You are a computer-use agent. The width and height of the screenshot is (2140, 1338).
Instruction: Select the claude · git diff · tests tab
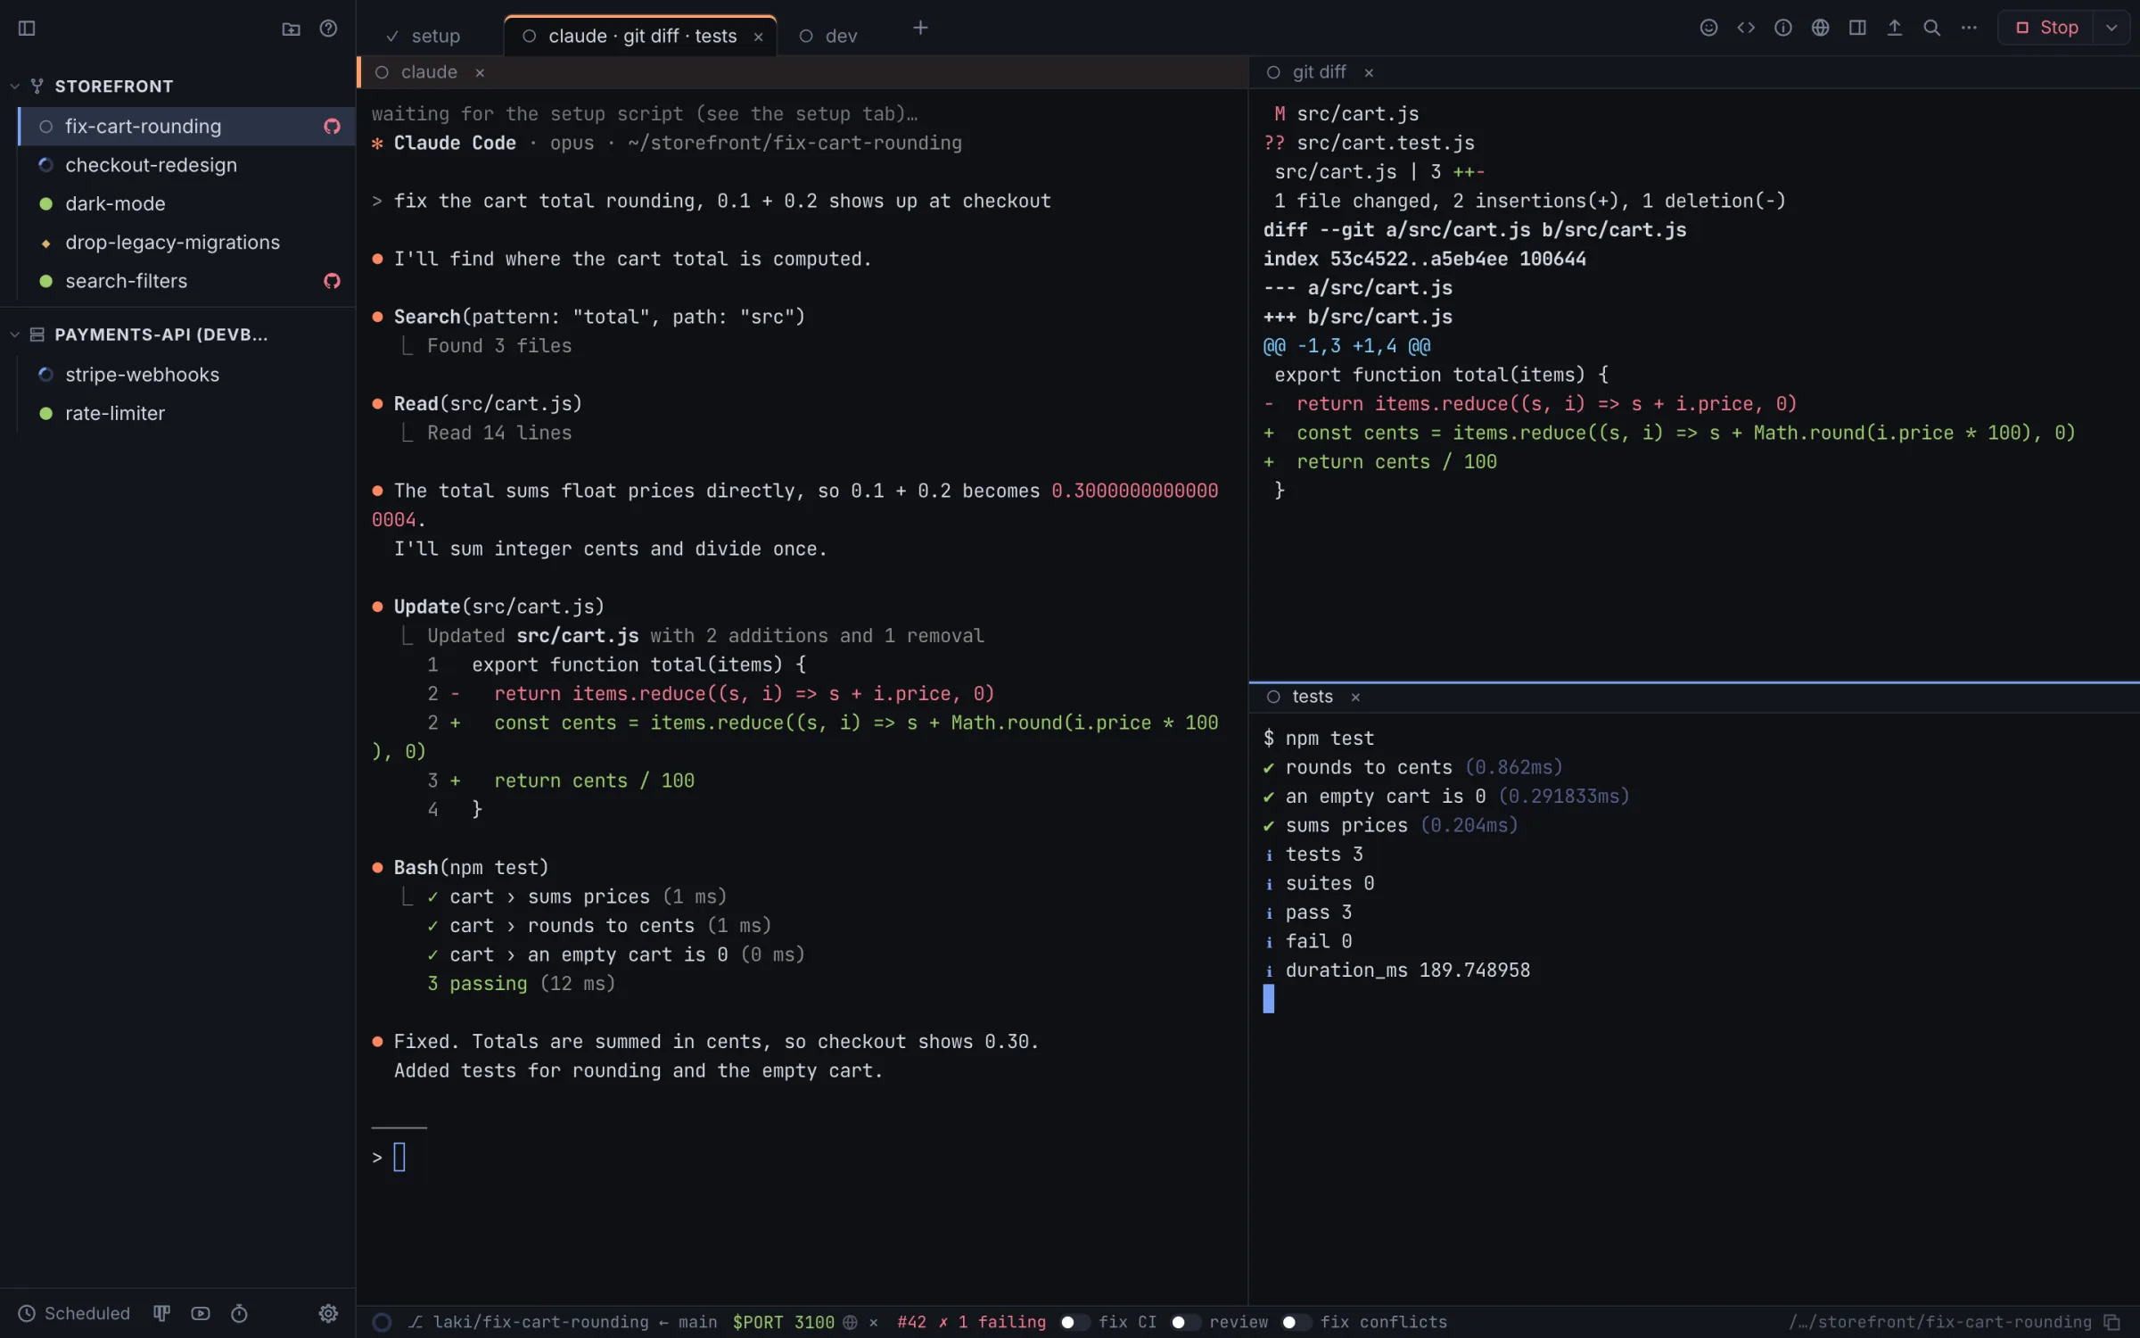(x=641, y=36)
